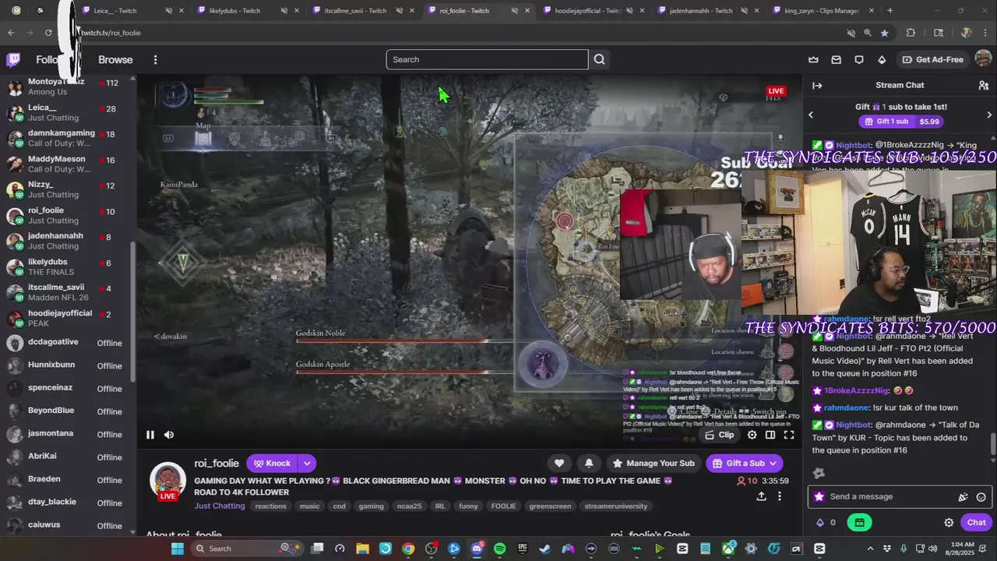
Task: Go to previous gift leaderboard slide
Action: (x=811, y=115)
